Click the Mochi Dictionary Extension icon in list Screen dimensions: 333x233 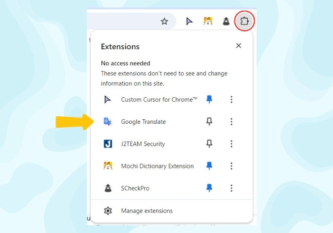(108, 166)
